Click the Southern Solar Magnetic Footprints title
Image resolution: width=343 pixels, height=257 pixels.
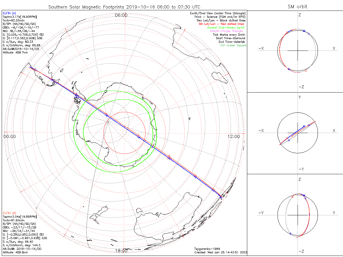tap(124, 7)
